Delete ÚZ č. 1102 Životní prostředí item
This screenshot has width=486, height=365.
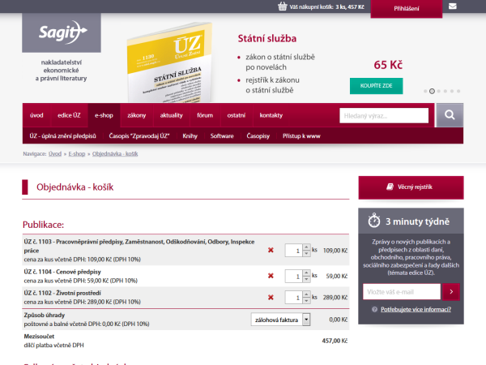271,298
